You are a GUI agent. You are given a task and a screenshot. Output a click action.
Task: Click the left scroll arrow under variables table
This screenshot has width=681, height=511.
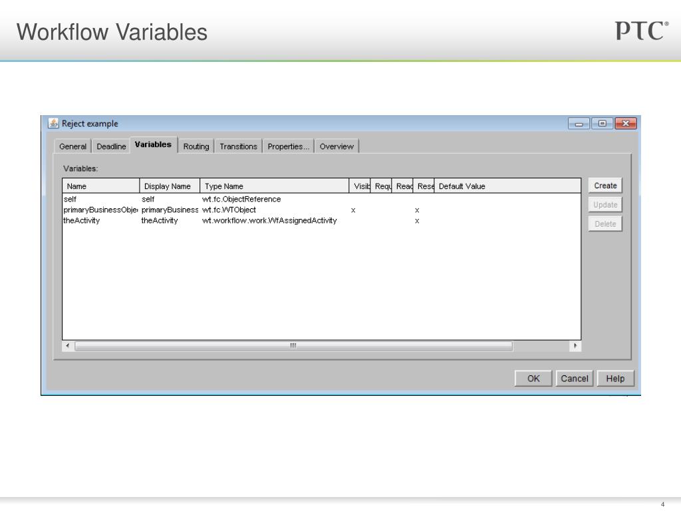[x=68, y=346]
